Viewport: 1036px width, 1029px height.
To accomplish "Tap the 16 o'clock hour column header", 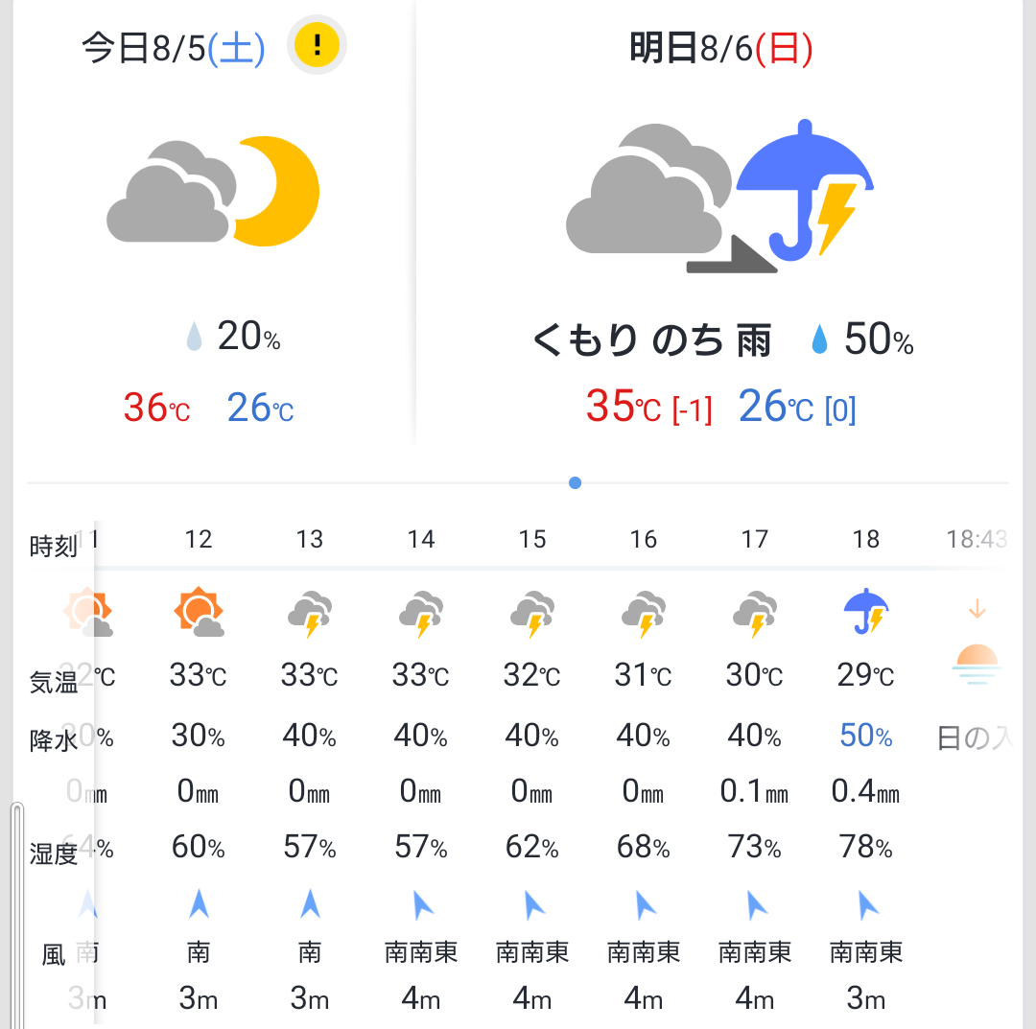I will tap(644, 540).
